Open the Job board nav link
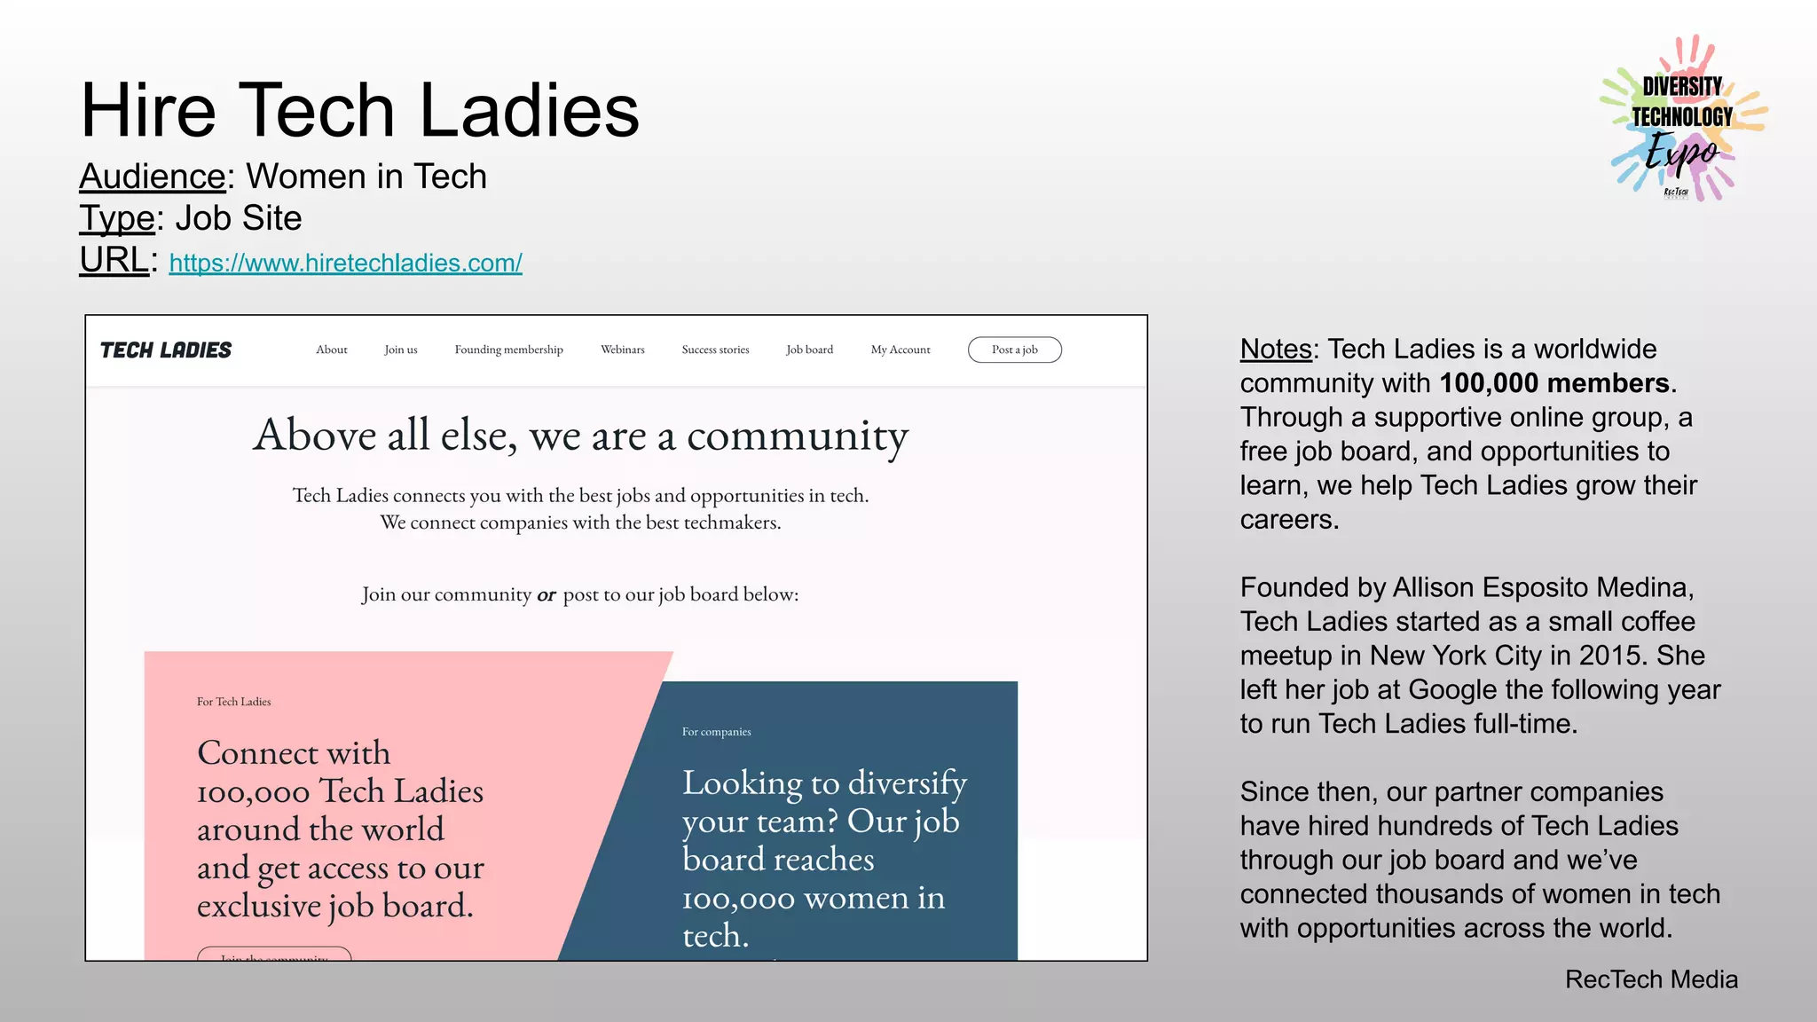The image size is (1817, 1022). coord(810,350)
